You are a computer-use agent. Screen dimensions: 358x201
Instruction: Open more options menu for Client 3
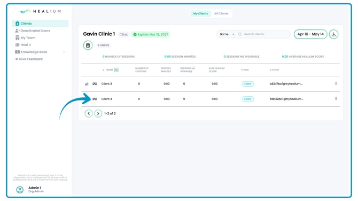pos(336,83)
